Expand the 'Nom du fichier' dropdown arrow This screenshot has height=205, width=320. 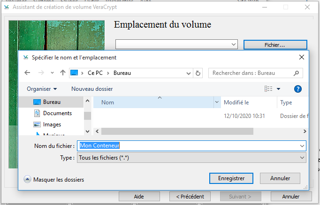coord(302,146)
